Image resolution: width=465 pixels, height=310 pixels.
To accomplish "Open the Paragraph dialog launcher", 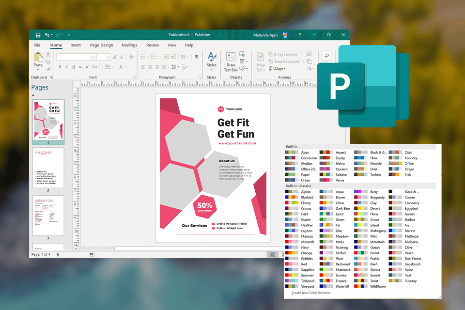I will click(x=200, y=77).
